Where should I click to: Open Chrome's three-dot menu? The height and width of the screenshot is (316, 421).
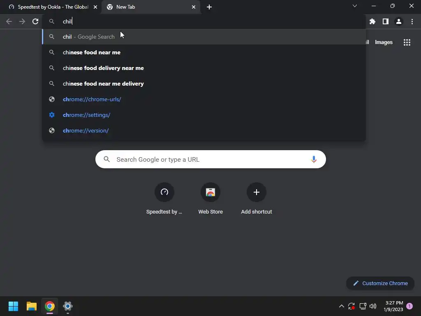tap(412, 21)
